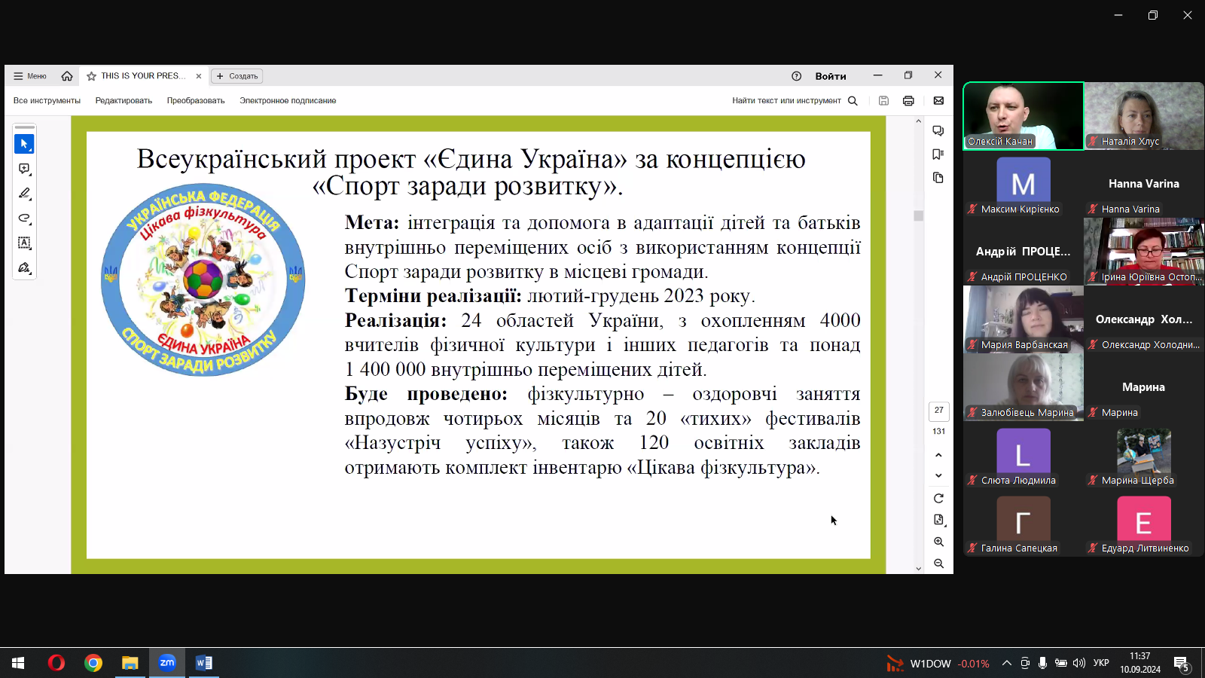Pick the highlighter tool in sidebar
Screen dimensions: 1205x678
24,194
